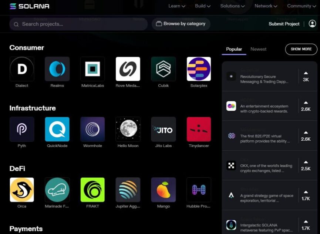Open the Realms project icon
Viewport: 320px width, 234px height.
click(x=57, y=69)
